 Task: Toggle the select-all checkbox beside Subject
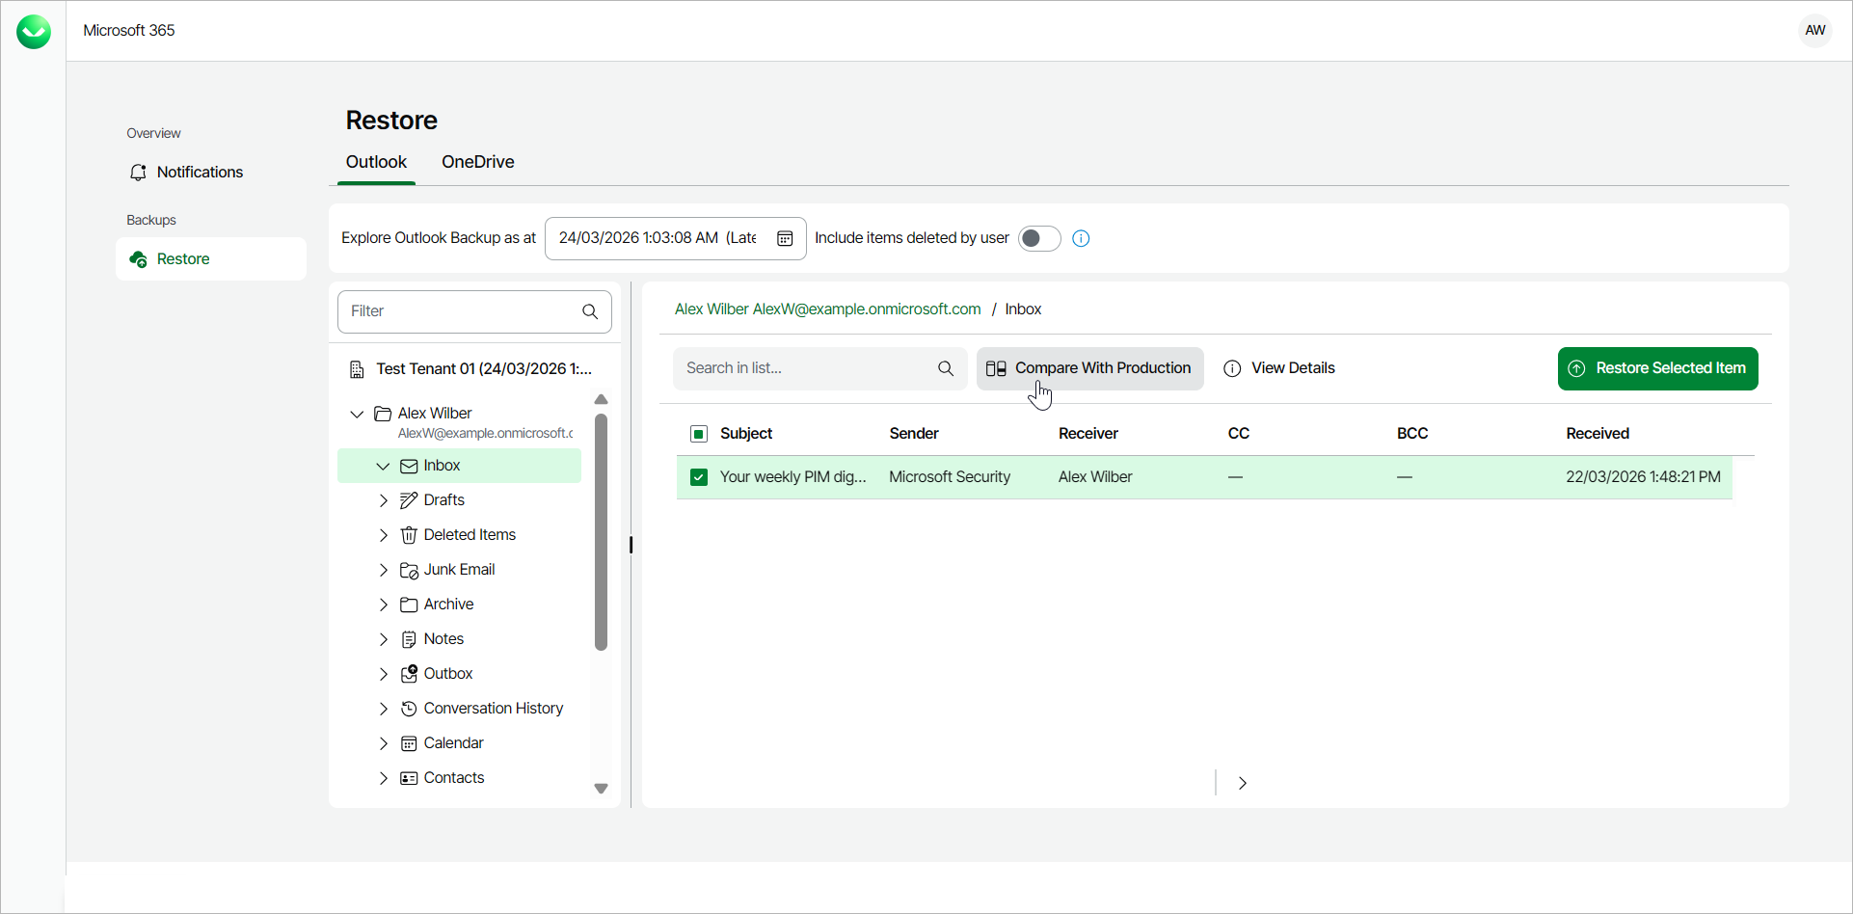(699, 434)
